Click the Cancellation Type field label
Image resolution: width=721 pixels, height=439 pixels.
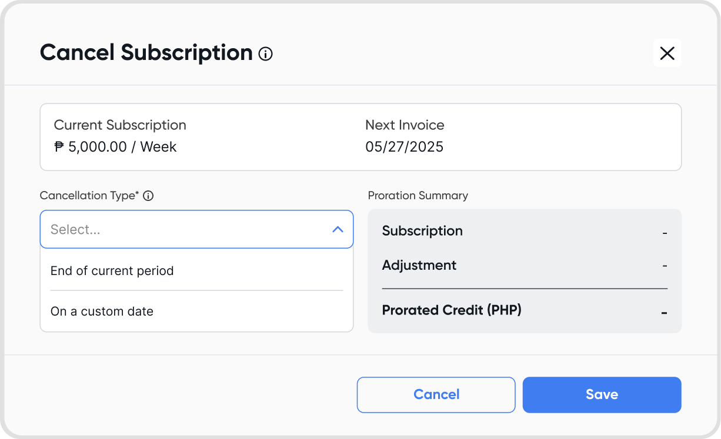click(x=89, y=196)
